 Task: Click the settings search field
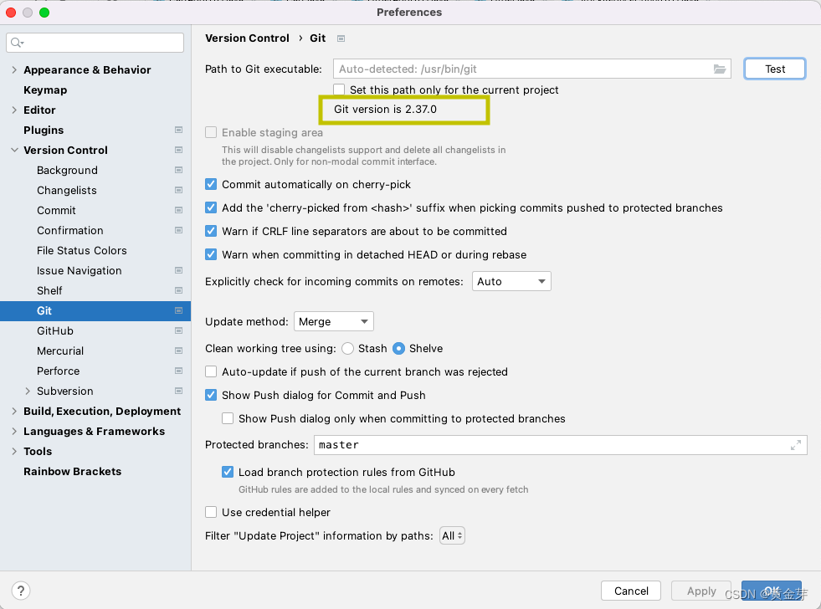click(95, 43)
